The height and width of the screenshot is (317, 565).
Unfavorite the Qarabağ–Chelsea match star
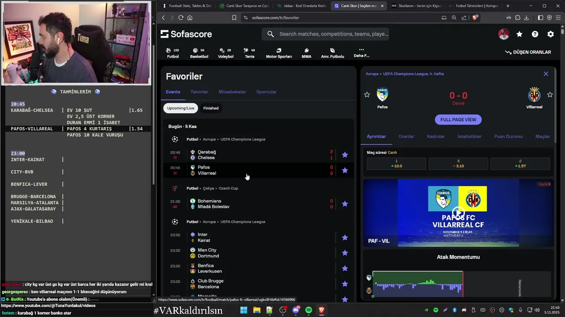[345, 155]
